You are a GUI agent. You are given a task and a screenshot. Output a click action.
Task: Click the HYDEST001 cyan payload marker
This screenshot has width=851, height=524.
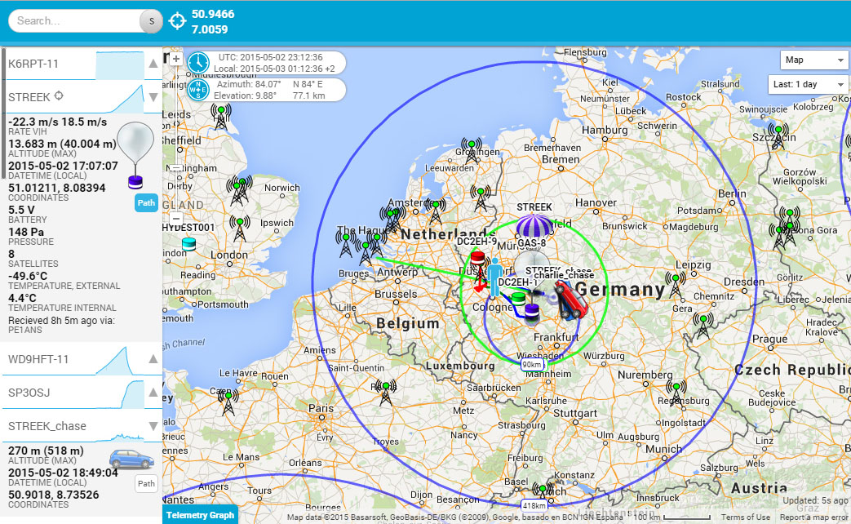click(189, 244)
